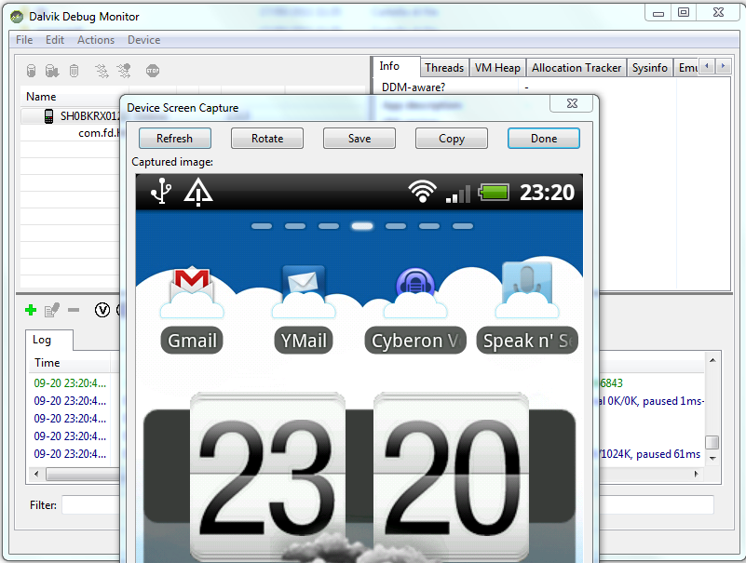
Task: Maximize the Dalvik Debug Monitor window
Action: point(684,13)
